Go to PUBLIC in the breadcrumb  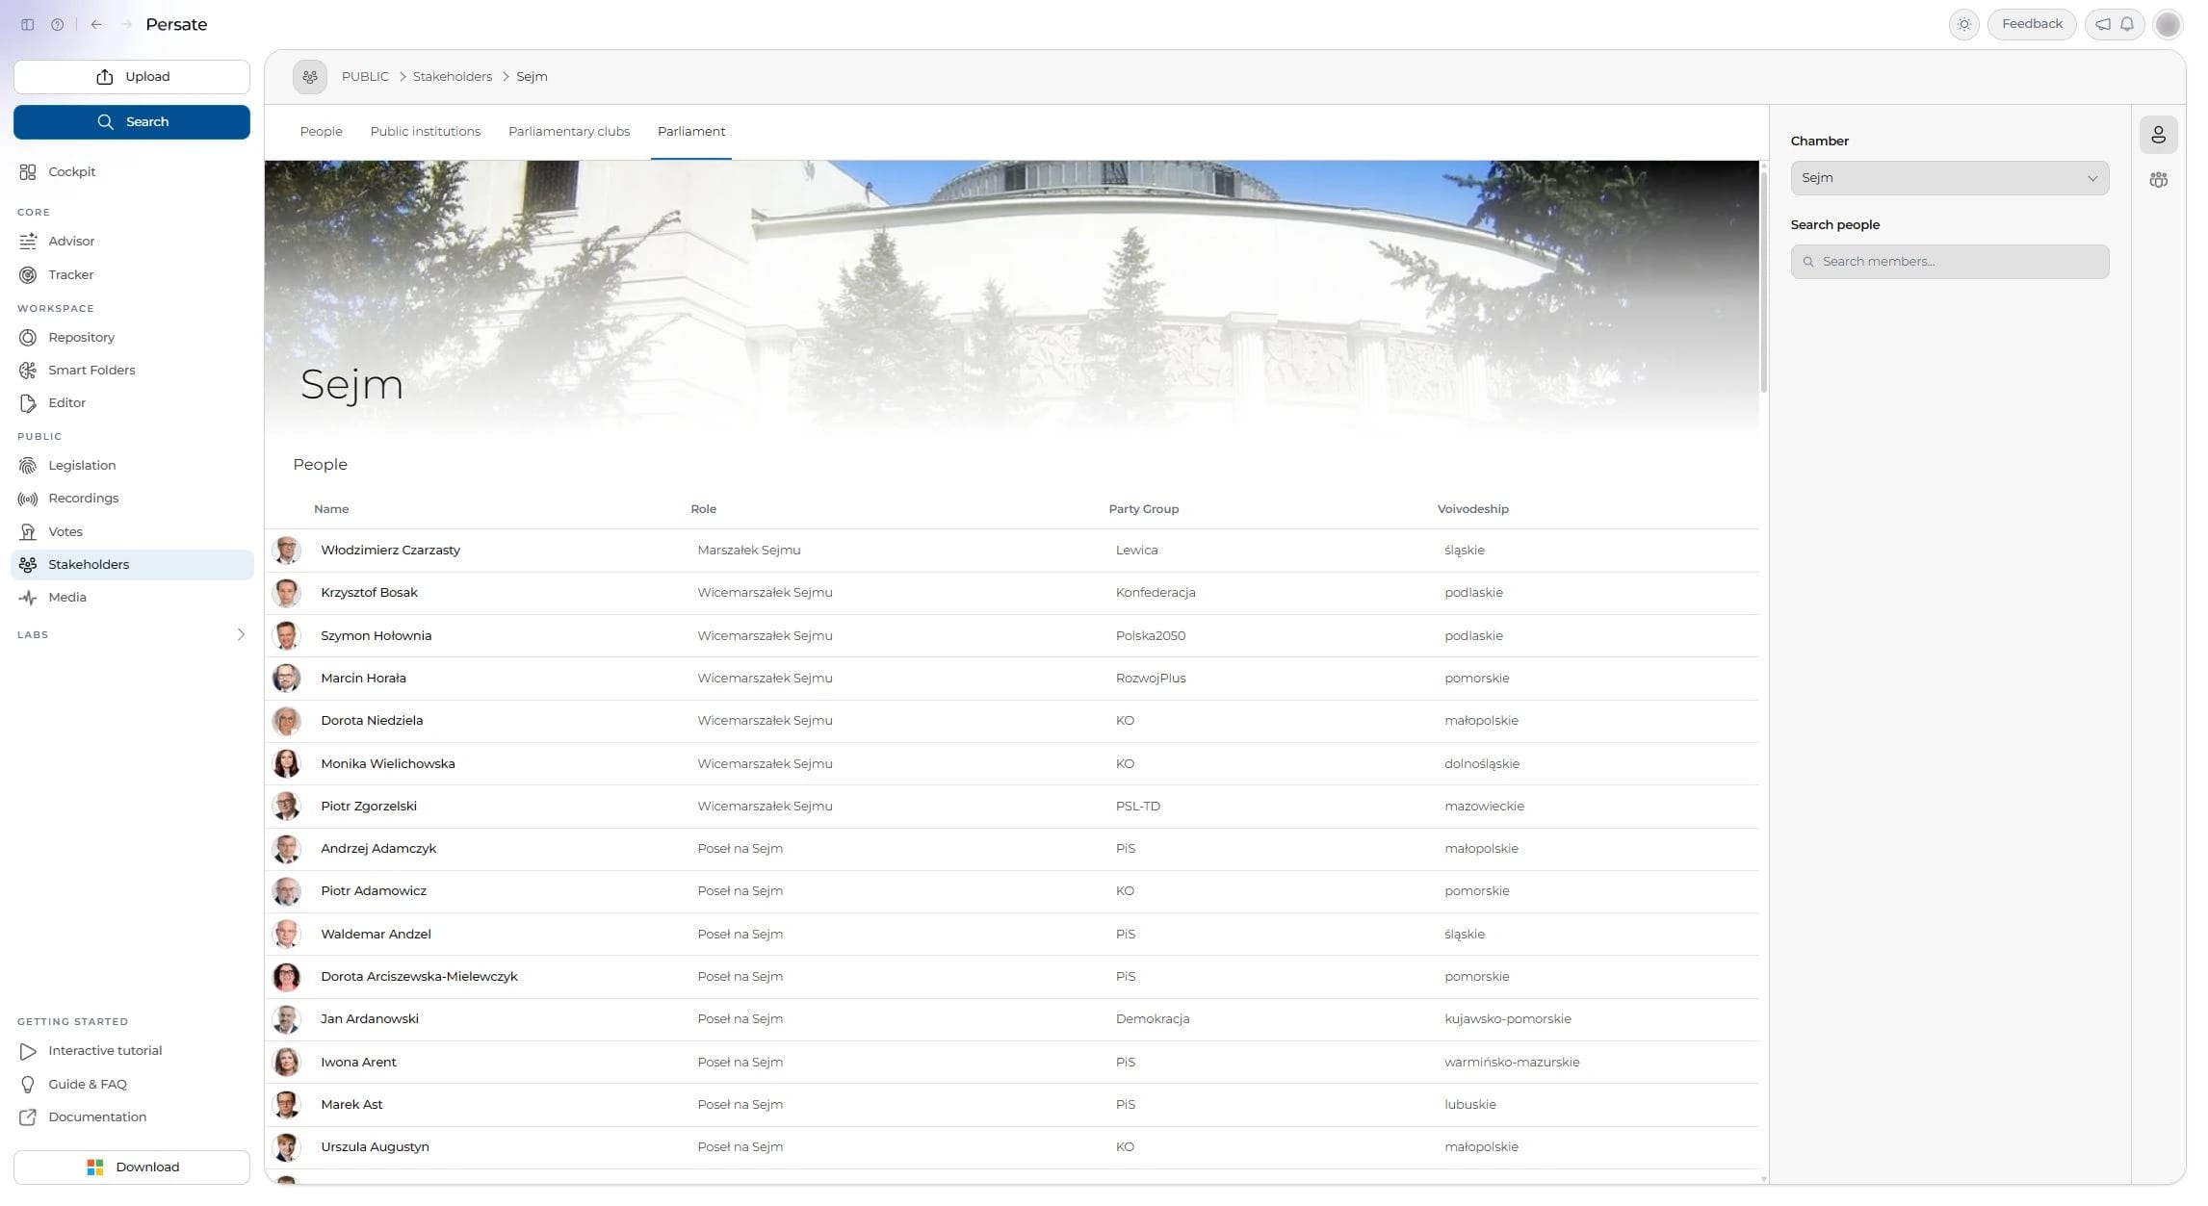pyautogui.click(x=365, y=77)
